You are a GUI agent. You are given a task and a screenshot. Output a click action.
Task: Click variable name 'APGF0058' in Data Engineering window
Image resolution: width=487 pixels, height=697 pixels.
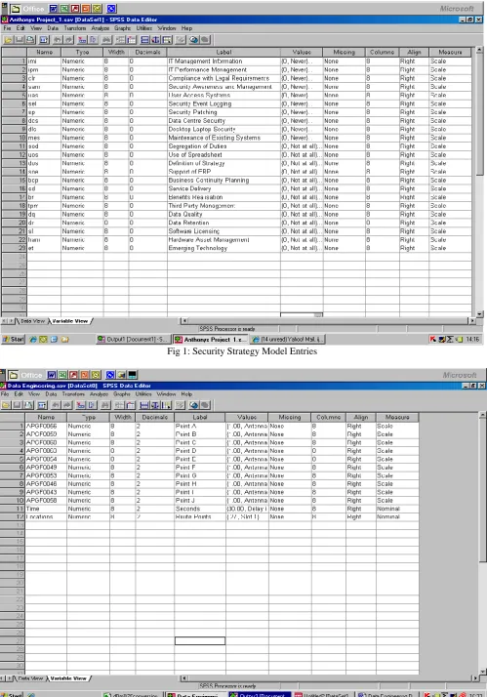(46, 501)
